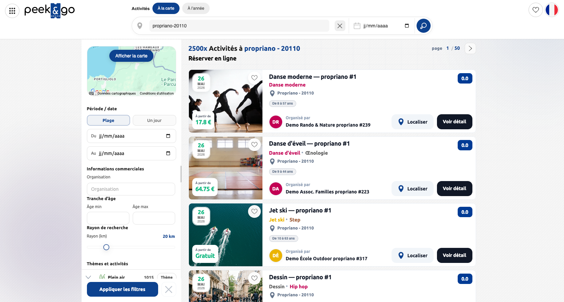Click the Plein air theme icon
The width and height of the screenshot is (564, 302).
tap(102, 277)
